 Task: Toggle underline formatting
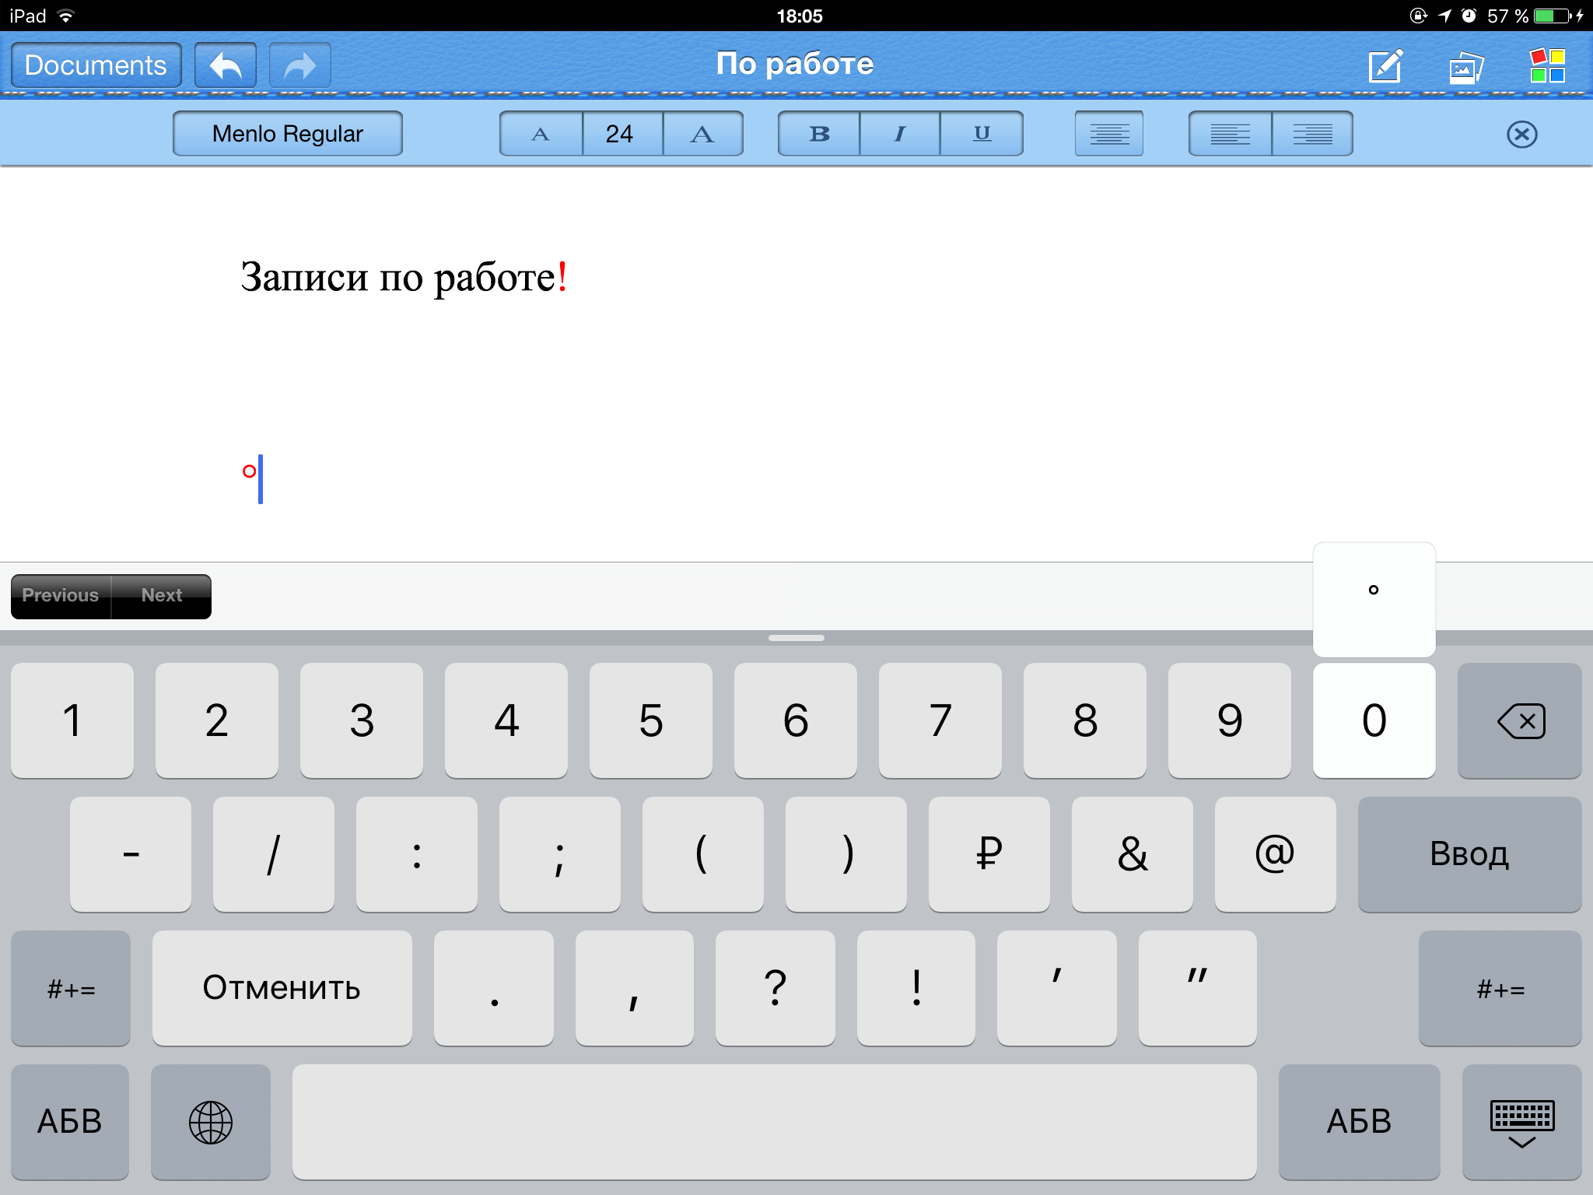pyautogui.click(x=982, y=134)
